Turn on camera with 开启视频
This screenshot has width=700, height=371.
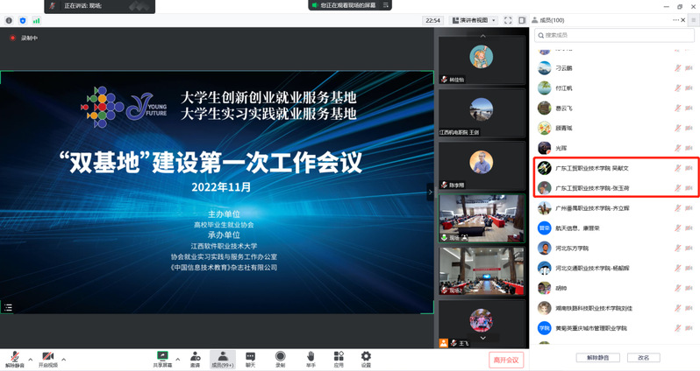tap(47, 359)
